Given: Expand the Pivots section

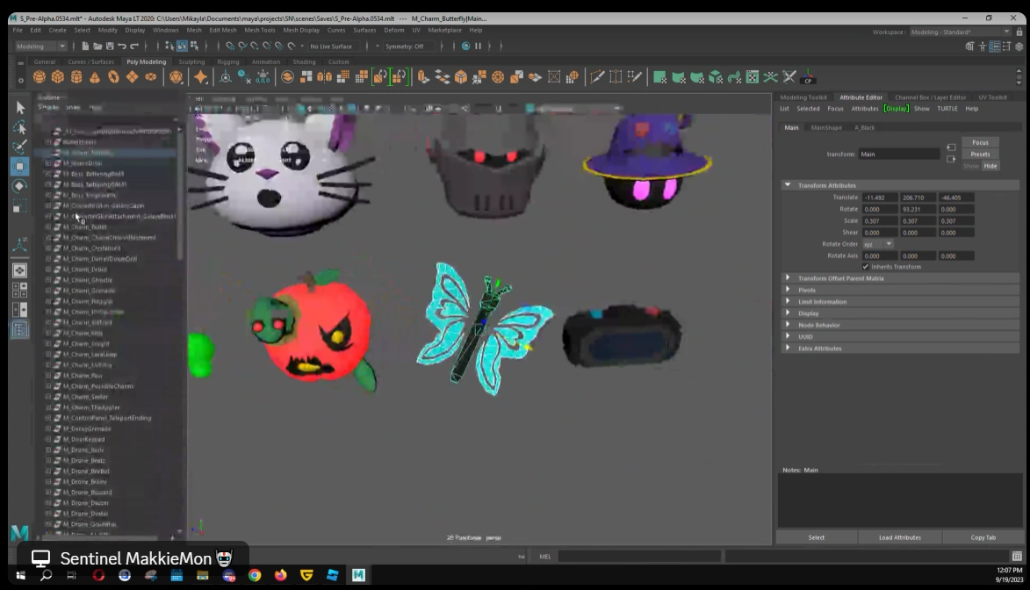Looking at the screenshot, I should (807, 290).
